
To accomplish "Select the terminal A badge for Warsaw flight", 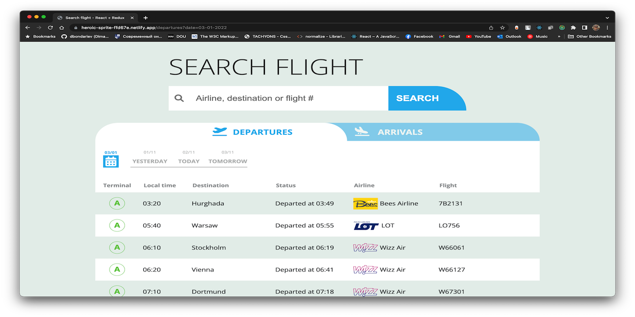I will click(x=117, y=225).
